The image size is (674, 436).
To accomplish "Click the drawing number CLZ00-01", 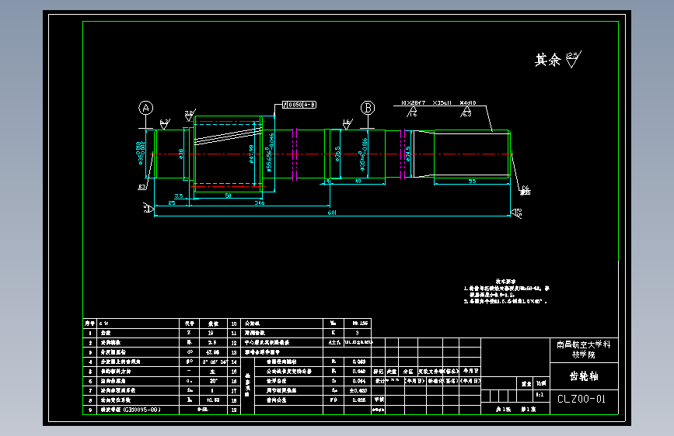I will (581, 399).
